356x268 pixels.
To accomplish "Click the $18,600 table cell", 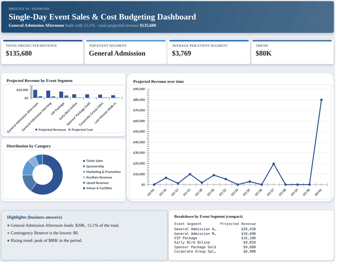I will point(248,234).
